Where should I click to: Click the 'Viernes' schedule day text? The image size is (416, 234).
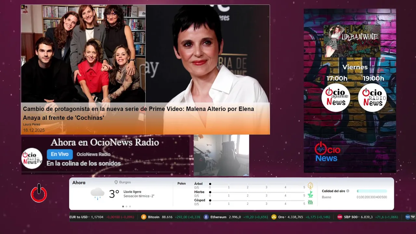pos(355,67)
